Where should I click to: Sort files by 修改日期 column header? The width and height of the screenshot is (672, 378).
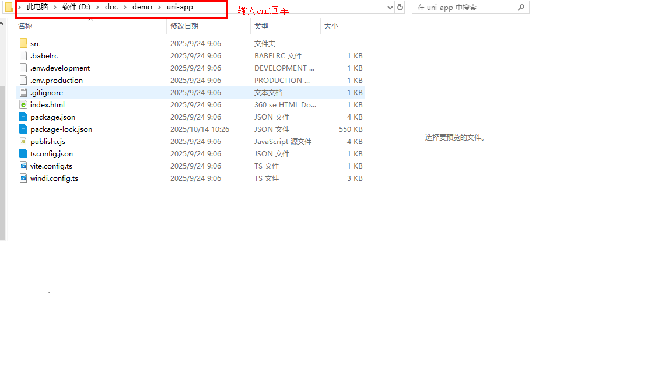184,26
